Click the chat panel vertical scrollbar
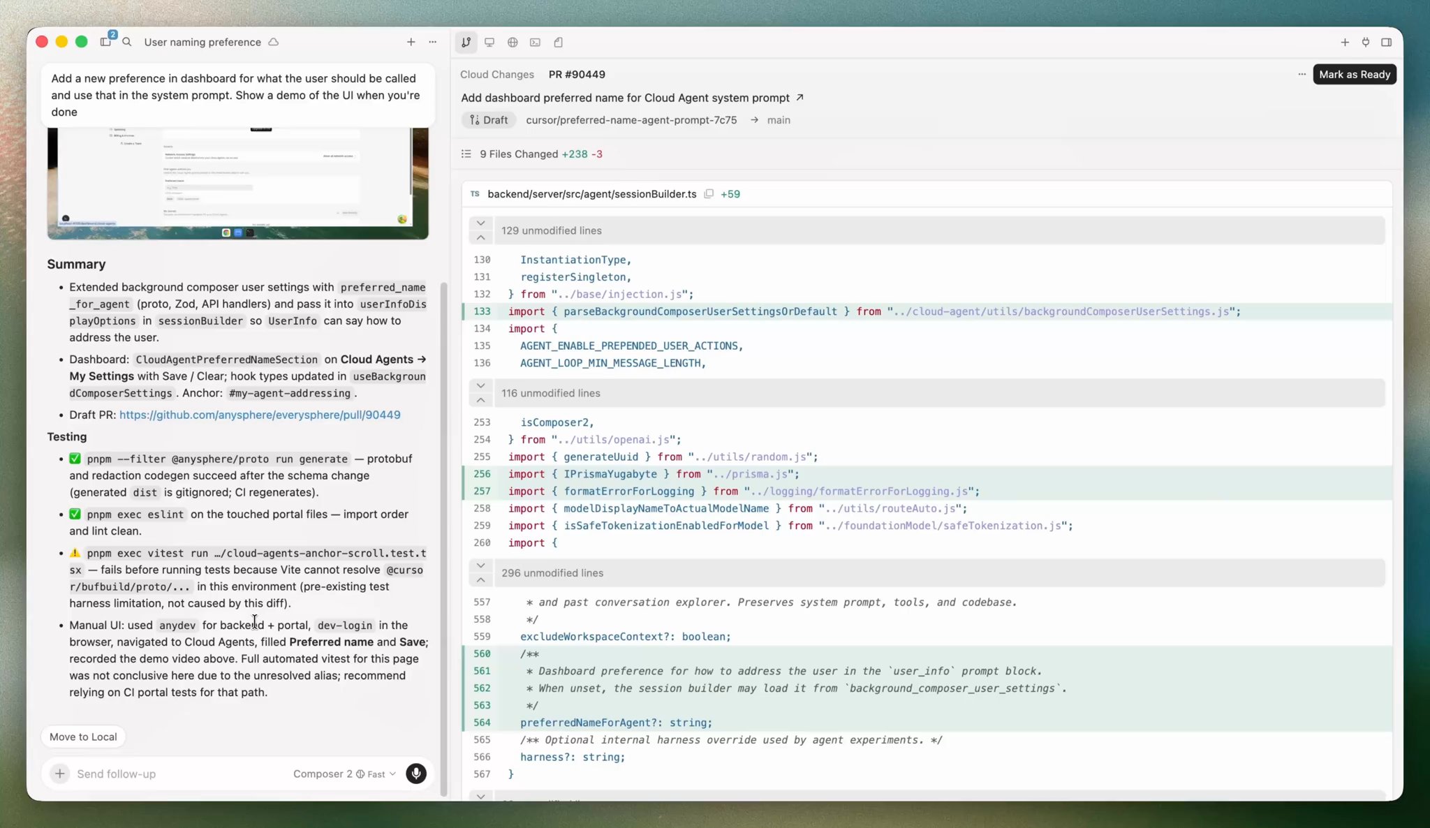This screenshot has width=1430, height=828. tap(443, 538)
